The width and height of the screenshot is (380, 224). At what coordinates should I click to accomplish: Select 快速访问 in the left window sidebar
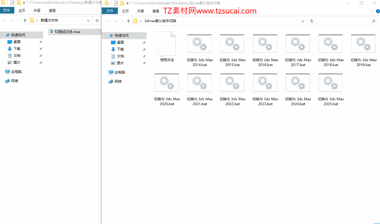[x=22, y=35]
